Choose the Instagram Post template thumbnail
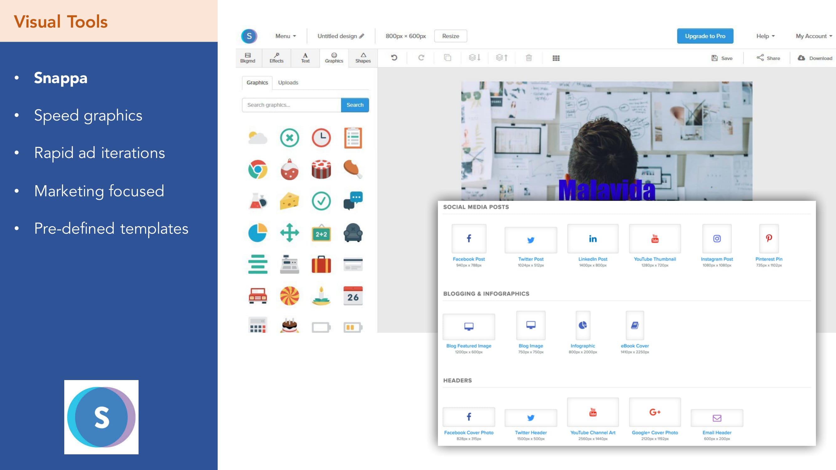The width and height of the screenshot is (836, 470). [717, 239]
